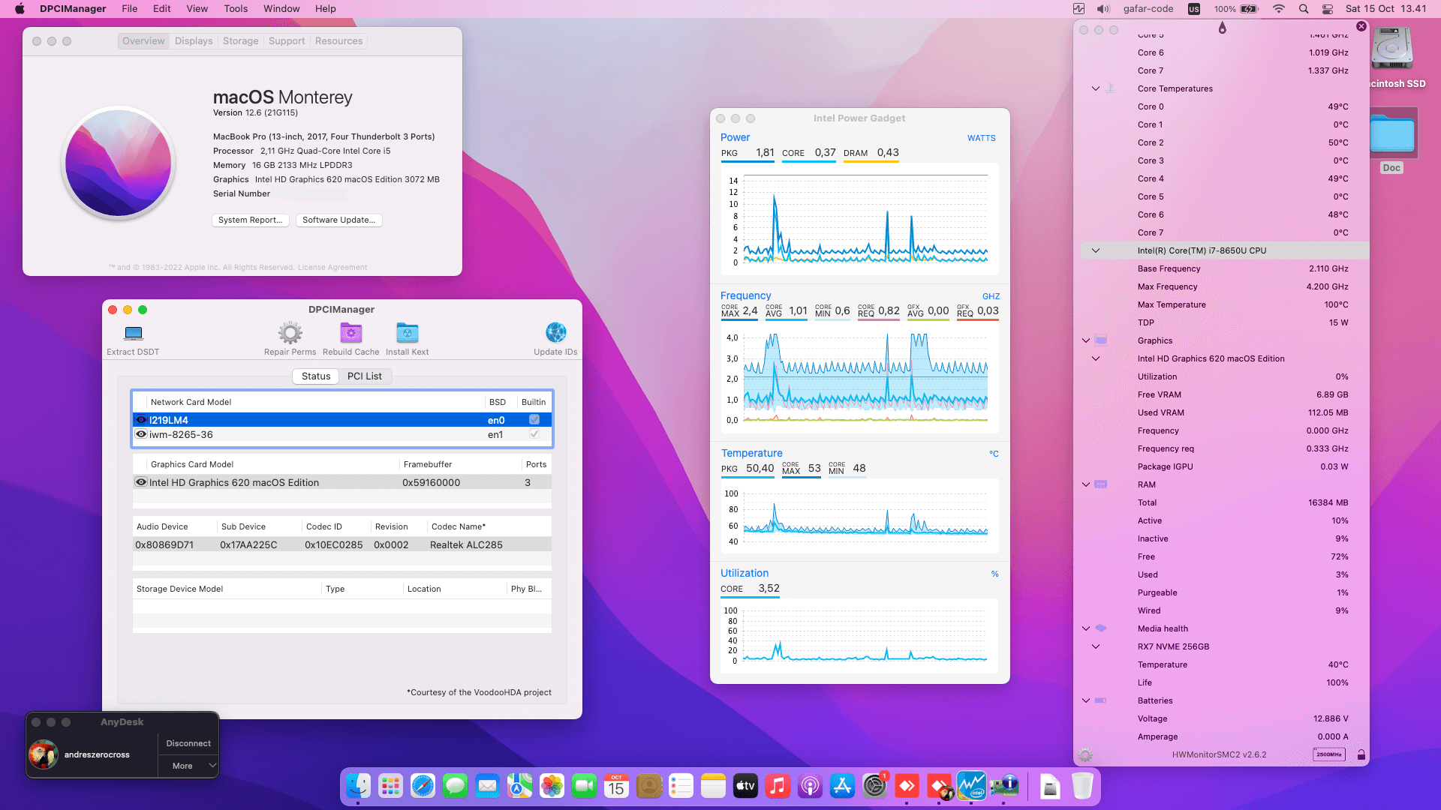Image resolution: width=1441 pixels, height=810 pixels.
Task: Open Maps from the Dock
Action: click(519, 786)
